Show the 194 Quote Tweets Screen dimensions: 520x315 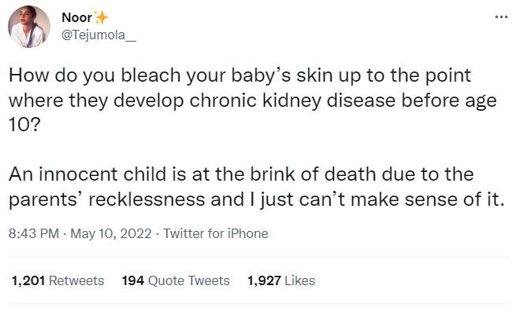pos(176,280)
